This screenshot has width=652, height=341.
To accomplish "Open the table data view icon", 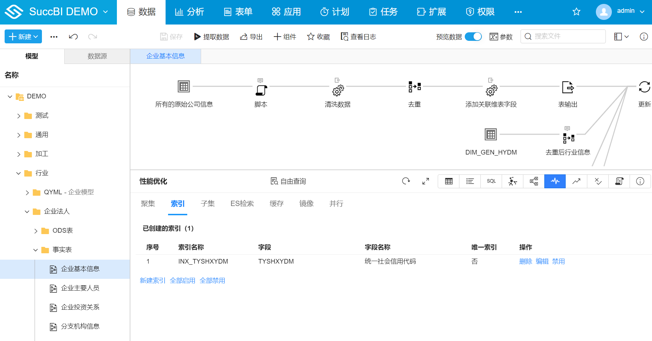I will point(448,181).
